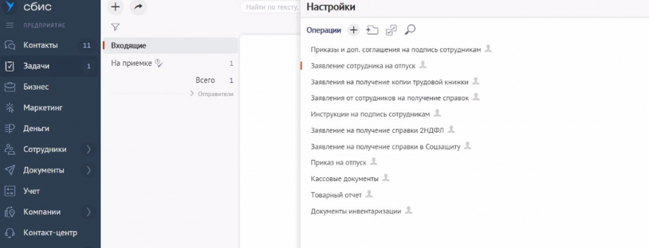The height and width of the screenshot is (248, 649).
Task: Select the Входящие folder
Action: pos(170,46)
